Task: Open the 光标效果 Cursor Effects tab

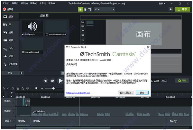Action: click(x=10, y=64)
